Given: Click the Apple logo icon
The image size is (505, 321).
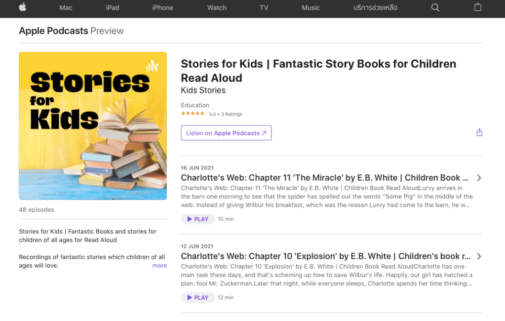Looking at the screenshot, I should pos(23,7).
